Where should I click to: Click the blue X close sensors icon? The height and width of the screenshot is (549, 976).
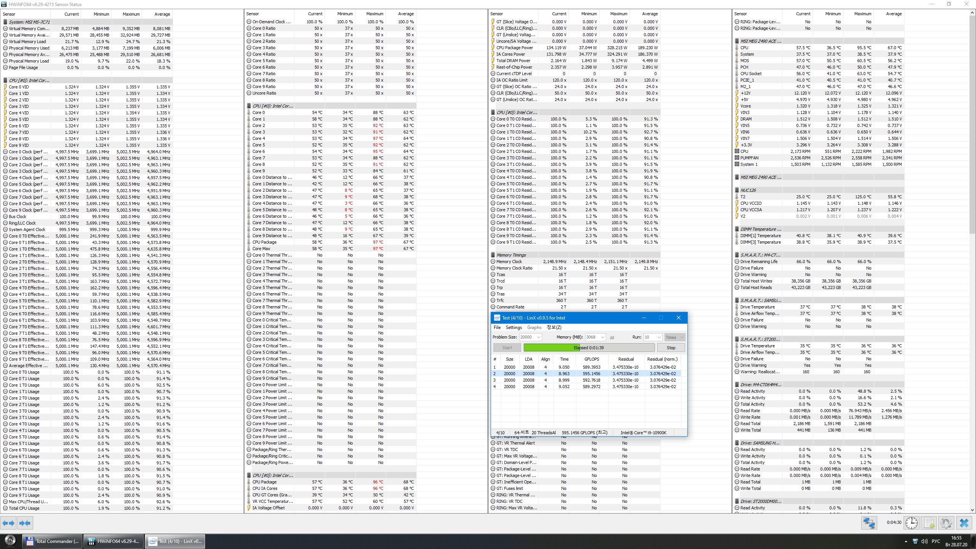(x=964, y=523)
